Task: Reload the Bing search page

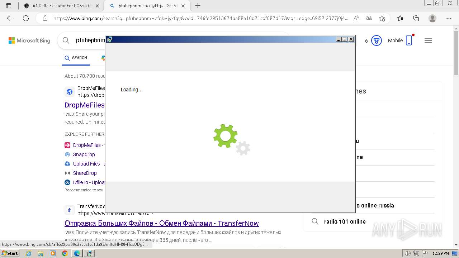Action: tap(26, 18)
